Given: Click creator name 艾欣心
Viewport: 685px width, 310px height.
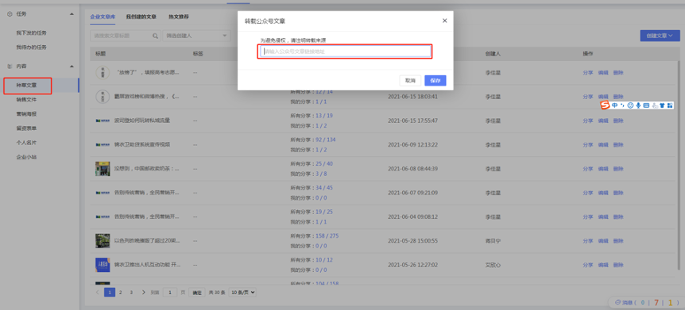Looking at the screenshot, I should tap(493, 265).
